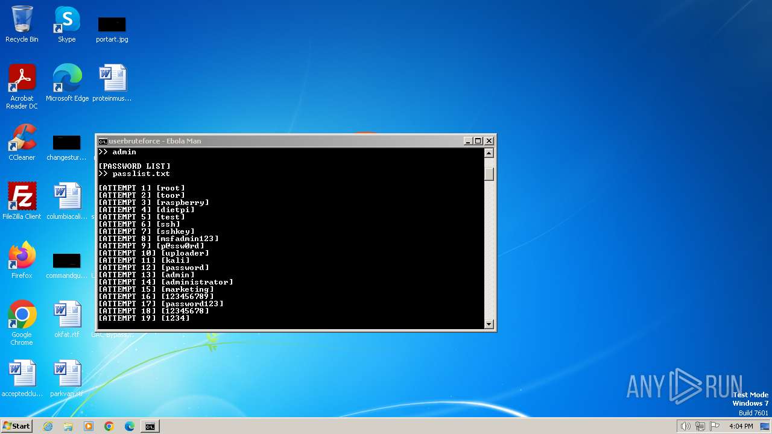Open the CCleaner desktop shortcut
Screen dimensions: 772x434
click(x=22, y=142)
